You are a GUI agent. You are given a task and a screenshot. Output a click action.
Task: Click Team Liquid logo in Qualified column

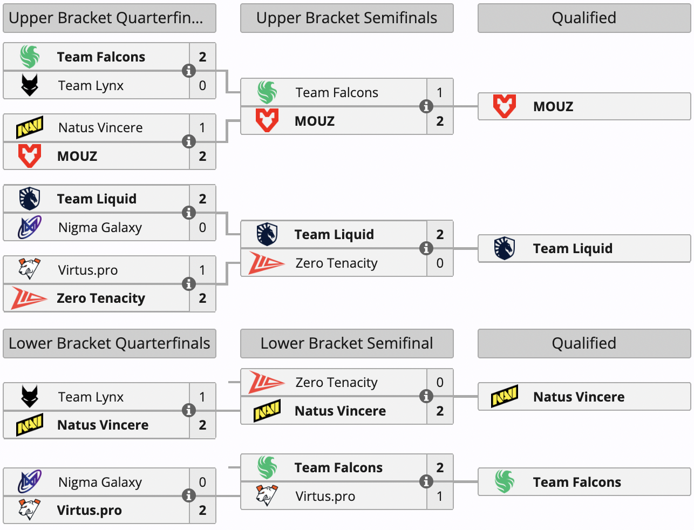point(504,248)
